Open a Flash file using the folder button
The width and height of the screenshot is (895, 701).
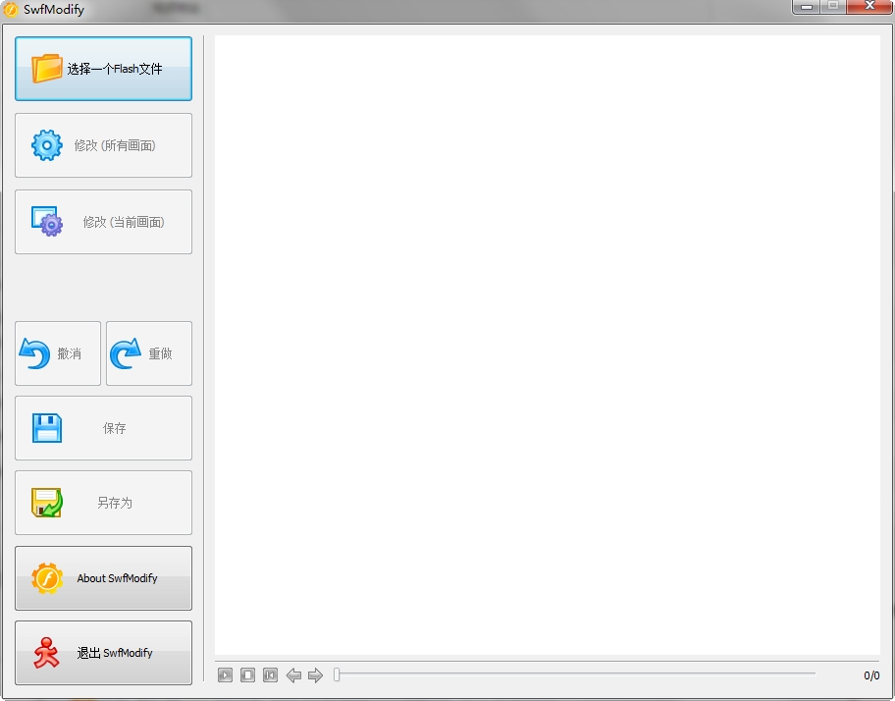103,69
